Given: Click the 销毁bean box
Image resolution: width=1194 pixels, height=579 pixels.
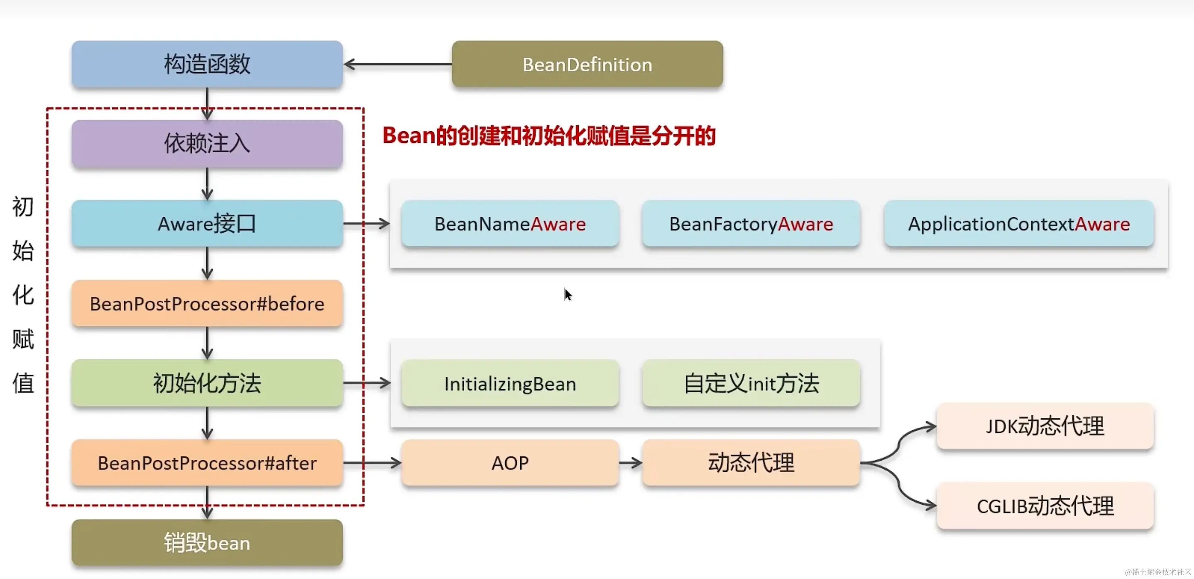Looking at the screenshot, I should pos(207,542).
